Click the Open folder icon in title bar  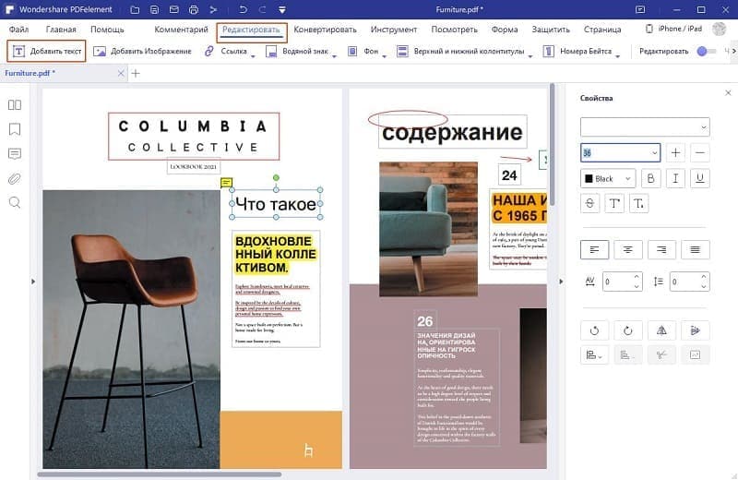pos(135,9)
